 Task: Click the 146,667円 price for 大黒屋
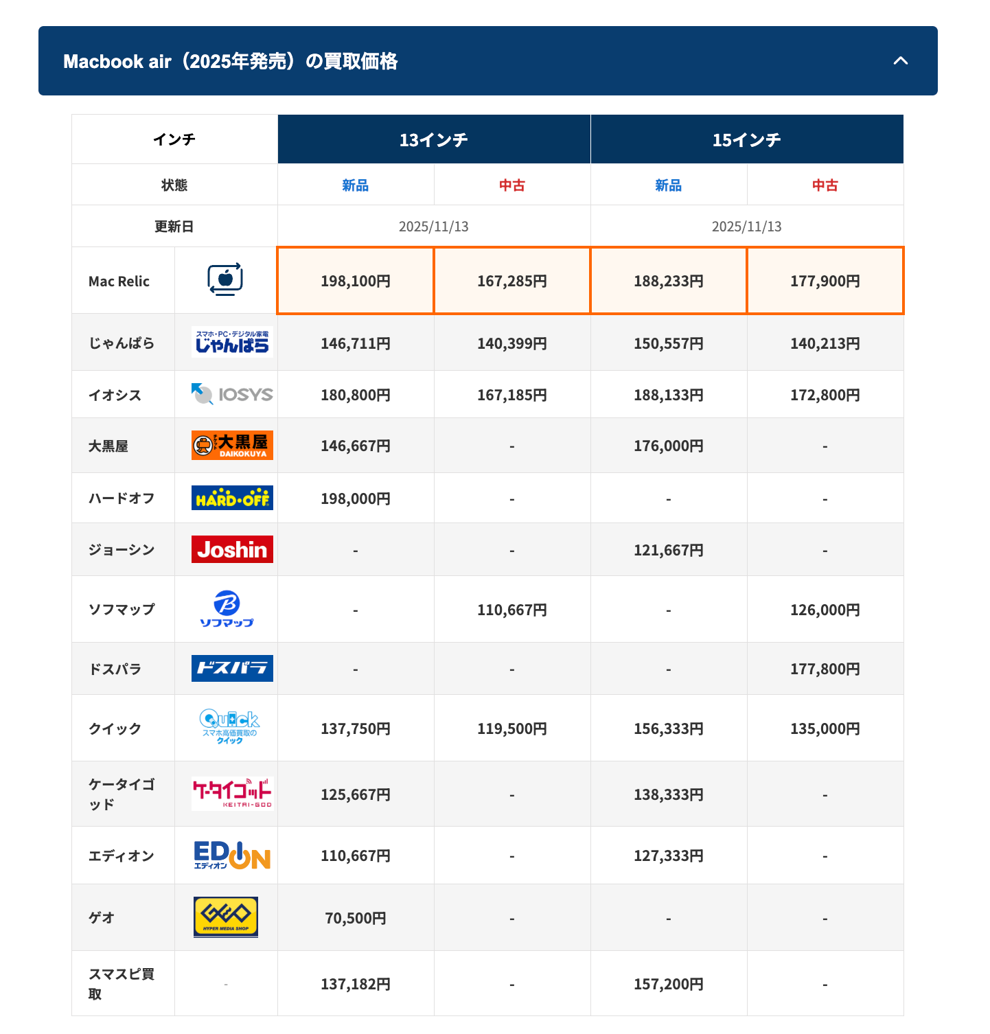click(x=356, y=446)
